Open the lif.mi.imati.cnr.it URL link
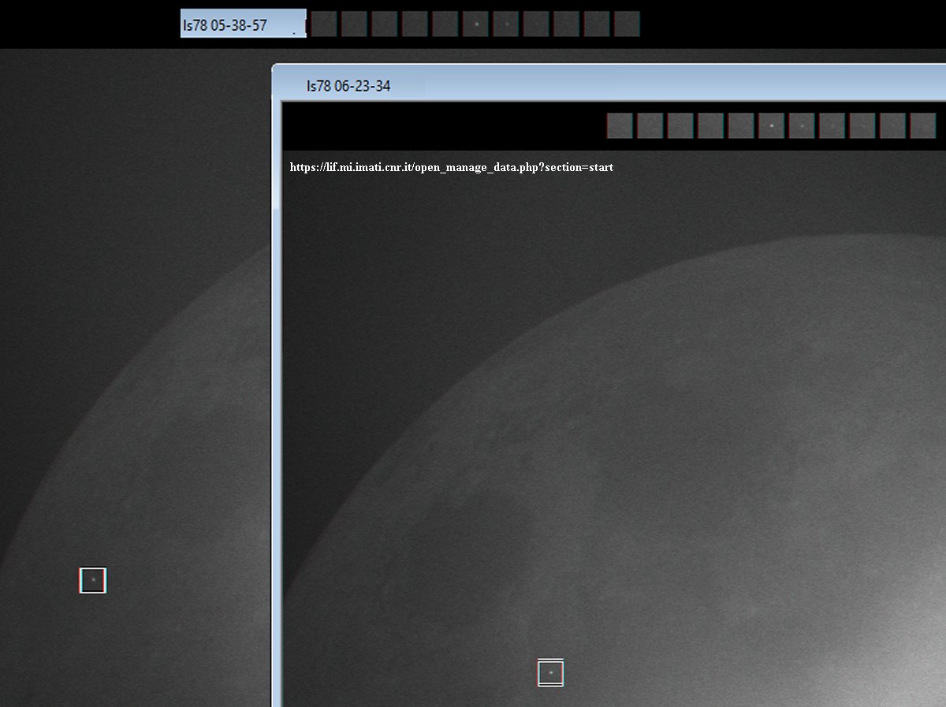Screen dimensions: 946x707 451,167
